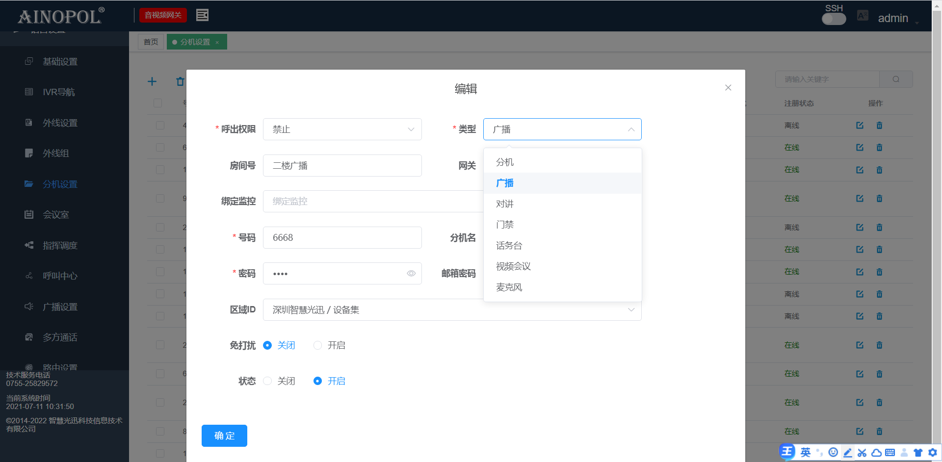942x462 pixels.
Task: Choose 视频会议 from the type list
Action: tap(513, 266)
